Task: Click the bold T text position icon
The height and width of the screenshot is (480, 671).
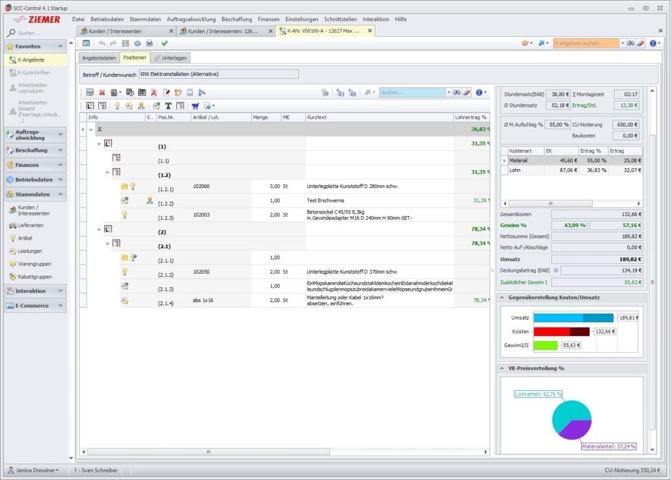Action: coord(168,105)
